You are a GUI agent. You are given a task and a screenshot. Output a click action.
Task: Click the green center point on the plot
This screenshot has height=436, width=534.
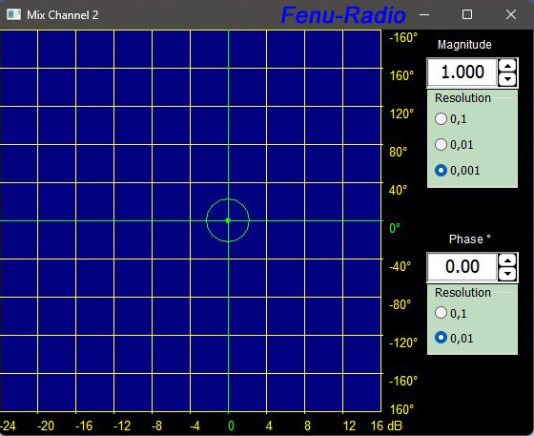(228, 220)
